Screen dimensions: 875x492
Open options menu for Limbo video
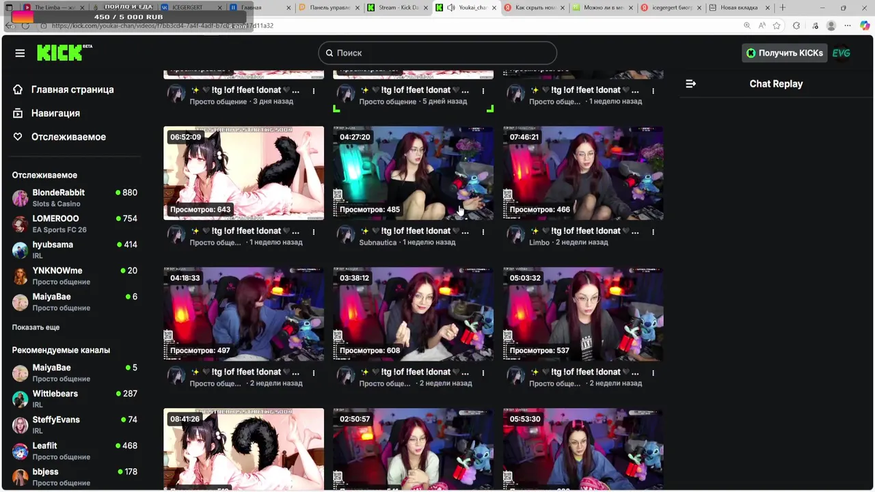tap(653, 232)
